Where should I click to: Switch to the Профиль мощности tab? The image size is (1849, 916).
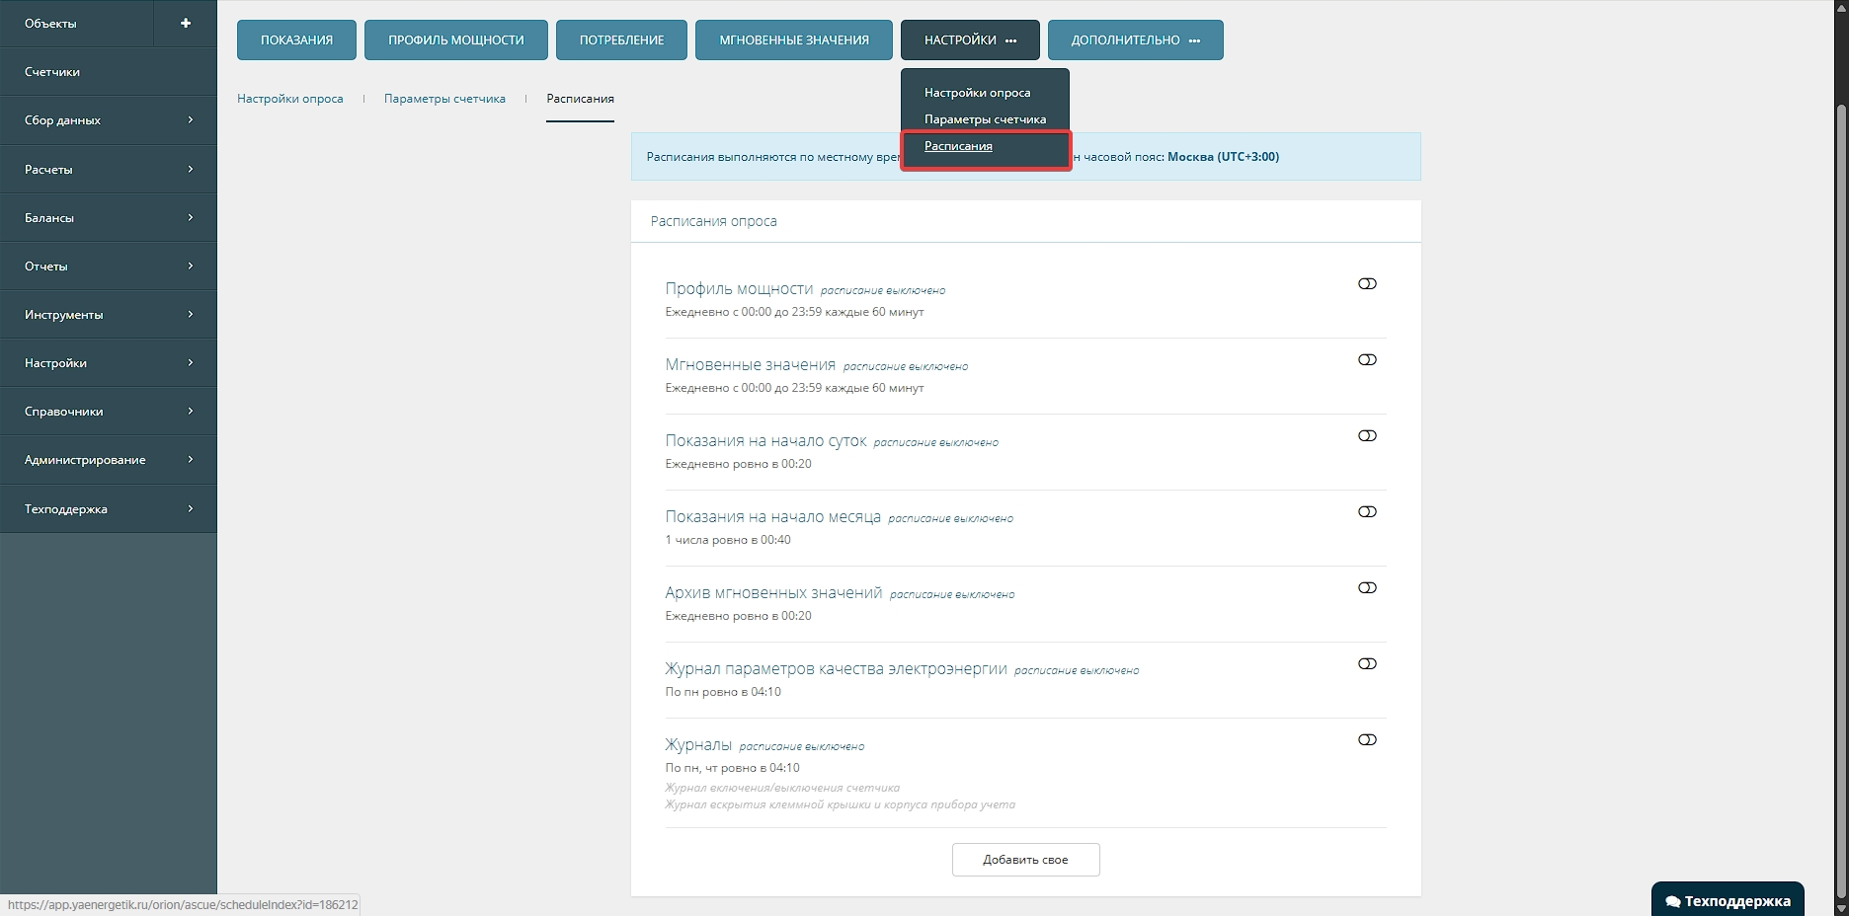pos(455,40)
